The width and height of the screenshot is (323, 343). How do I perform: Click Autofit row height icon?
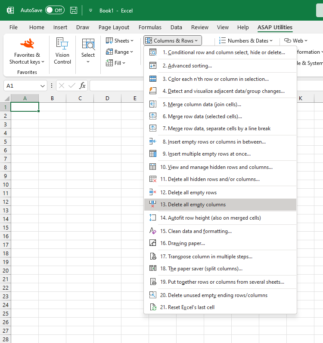(153, 217)
